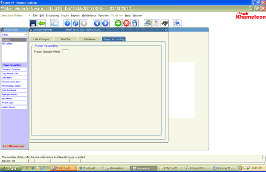The image size is (266, 172).
Task: Open the Order Fulfillment favorite link
Action: (x=14, y=90)
